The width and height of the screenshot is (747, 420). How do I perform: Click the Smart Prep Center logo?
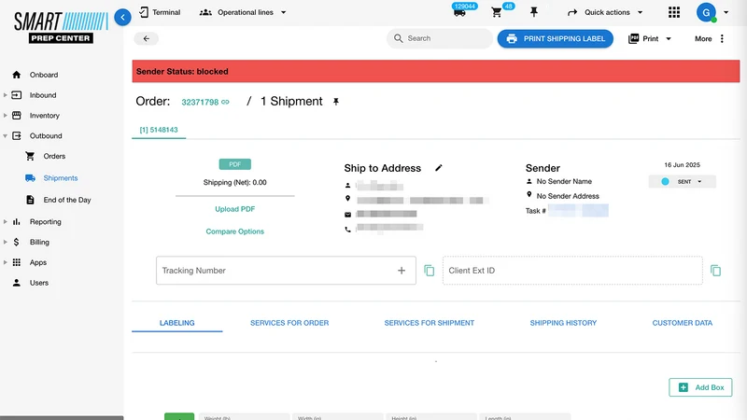61,27
